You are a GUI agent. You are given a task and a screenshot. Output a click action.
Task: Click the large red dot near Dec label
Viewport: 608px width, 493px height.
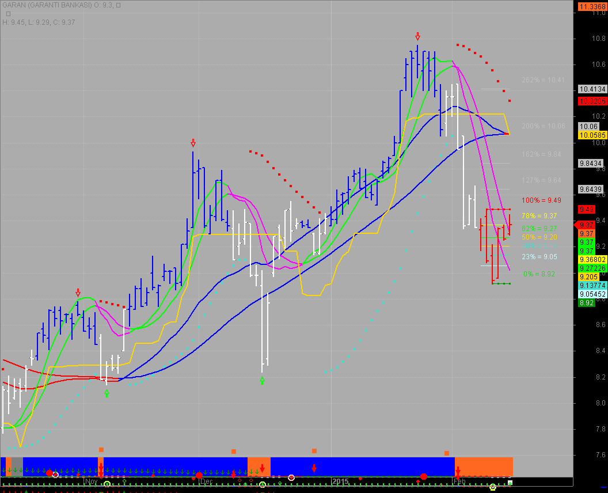[x=199, y=475]
